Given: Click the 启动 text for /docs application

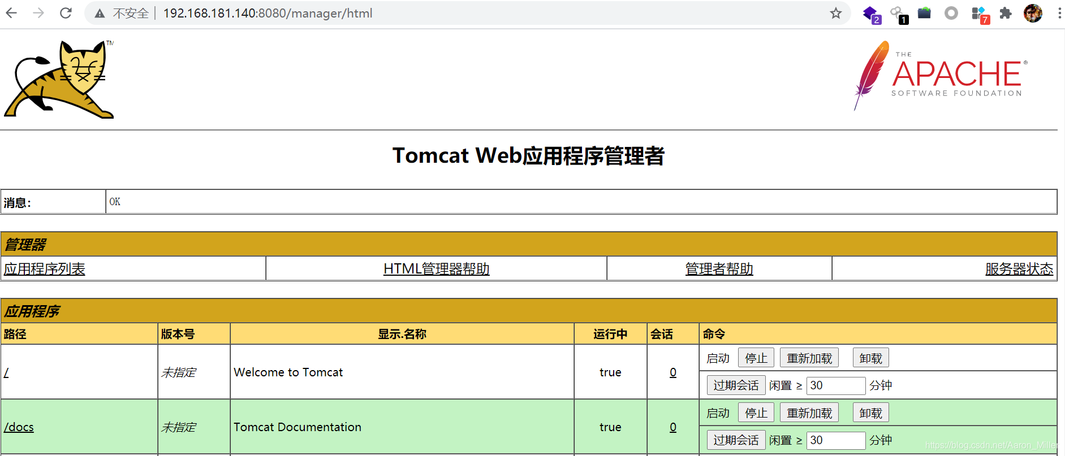Looking at the screenshot, I should [718, 413].
